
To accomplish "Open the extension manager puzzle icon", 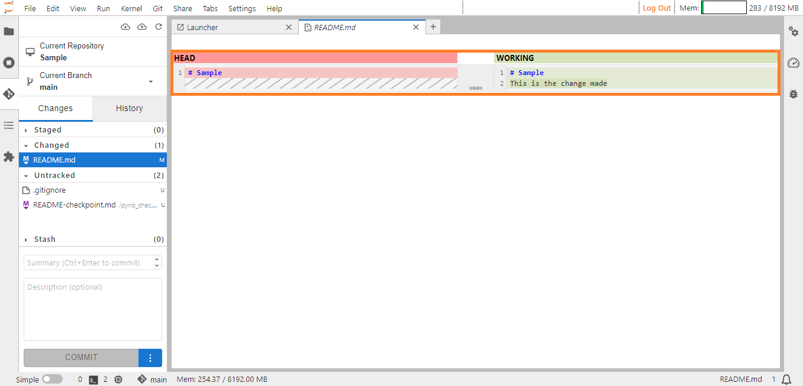I will point(9,157).
